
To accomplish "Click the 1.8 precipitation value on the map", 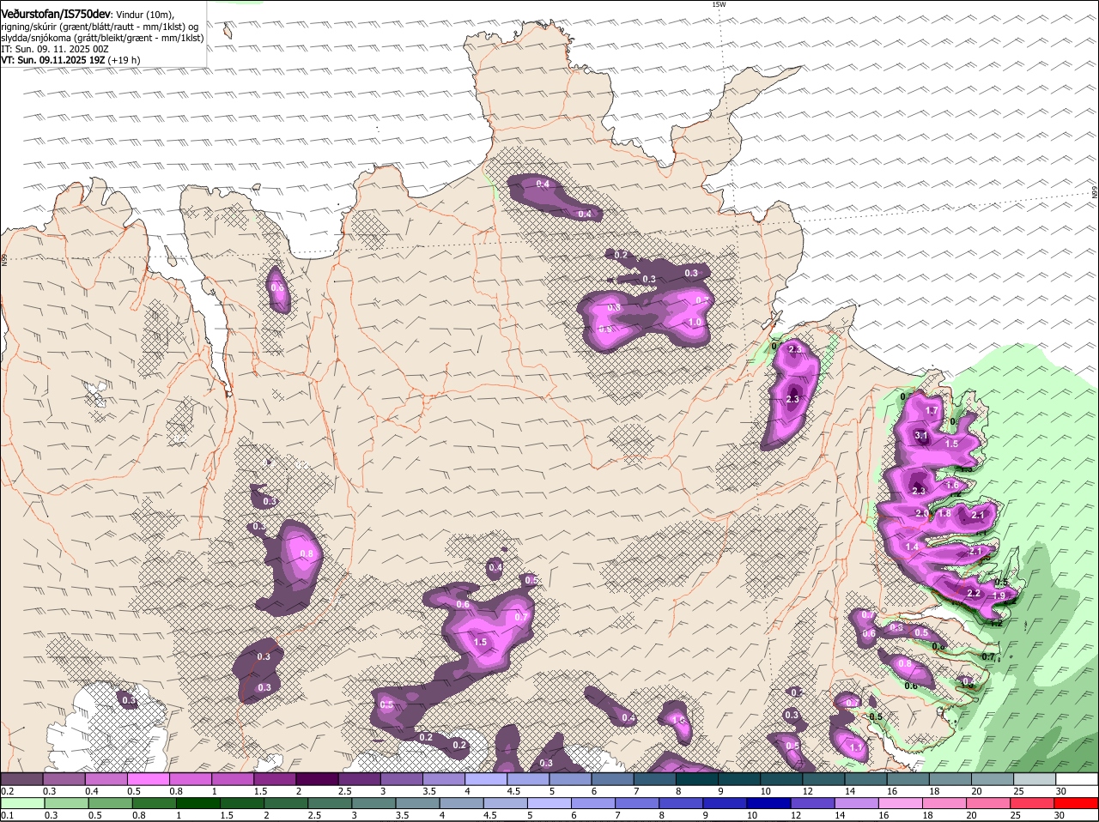I will click(944, 513).
